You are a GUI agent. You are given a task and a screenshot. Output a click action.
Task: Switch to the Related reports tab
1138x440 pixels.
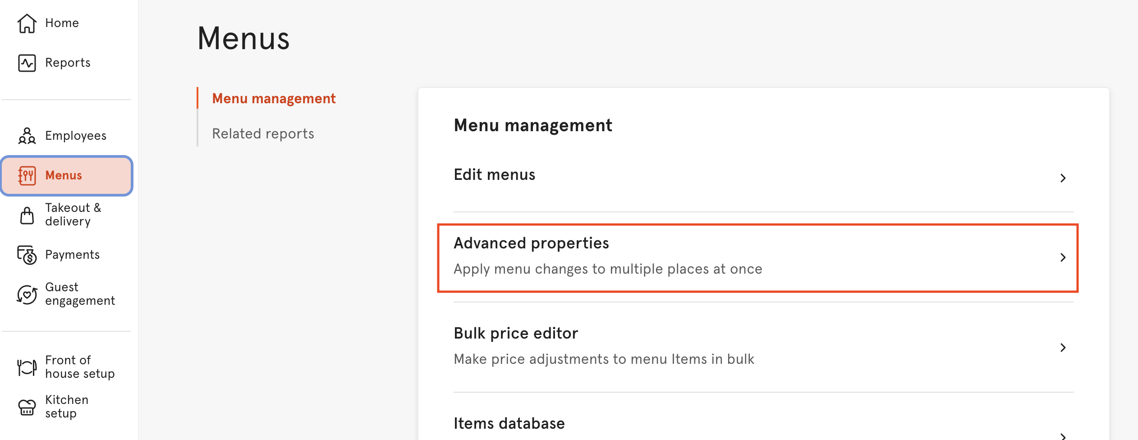[x=263, y=133]
